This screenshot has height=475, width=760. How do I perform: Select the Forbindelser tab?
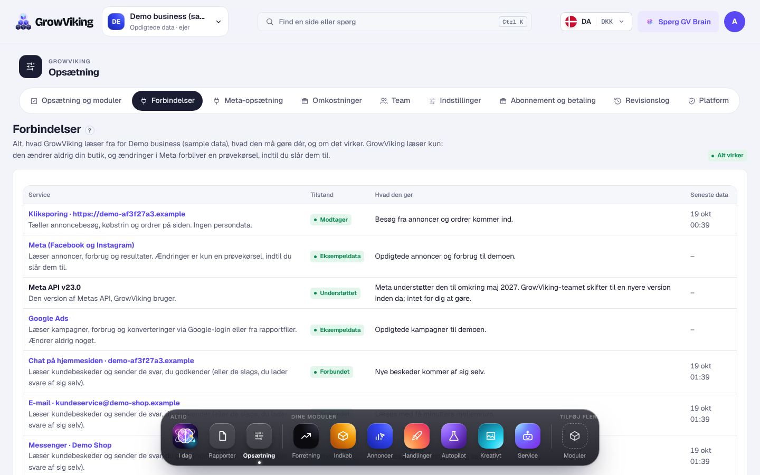167,101
